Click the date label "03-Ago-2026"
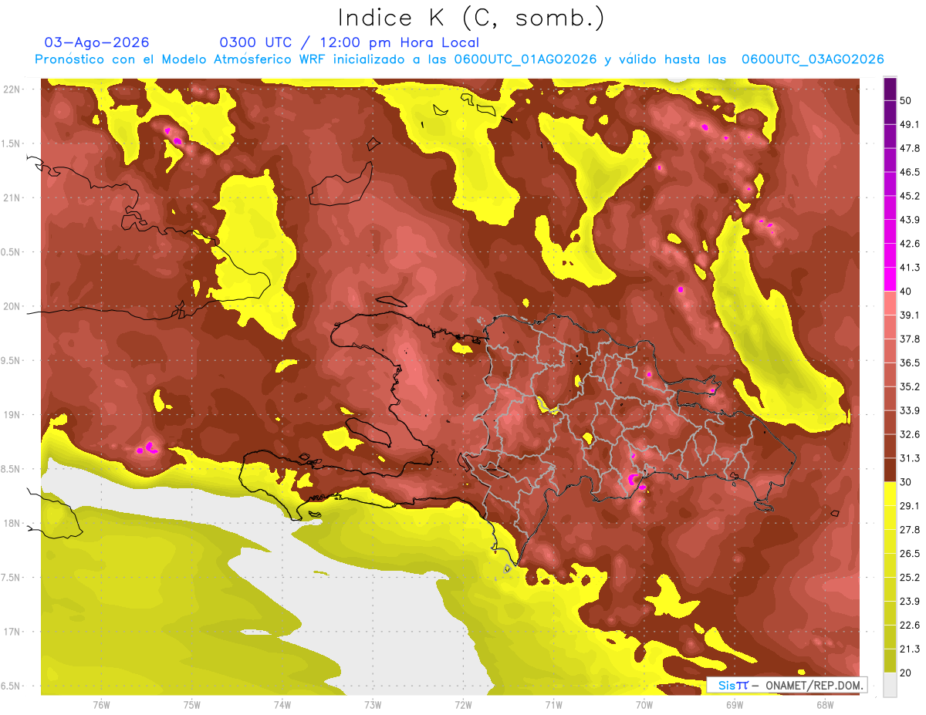Screen dimensions: 926x715 (x=96, y=42)
